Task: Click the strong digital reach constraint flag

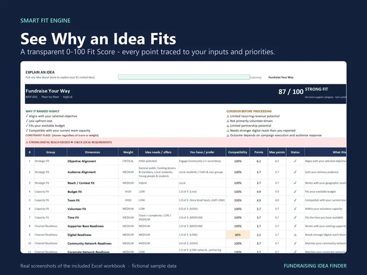Action: click(x=48, y=143)
